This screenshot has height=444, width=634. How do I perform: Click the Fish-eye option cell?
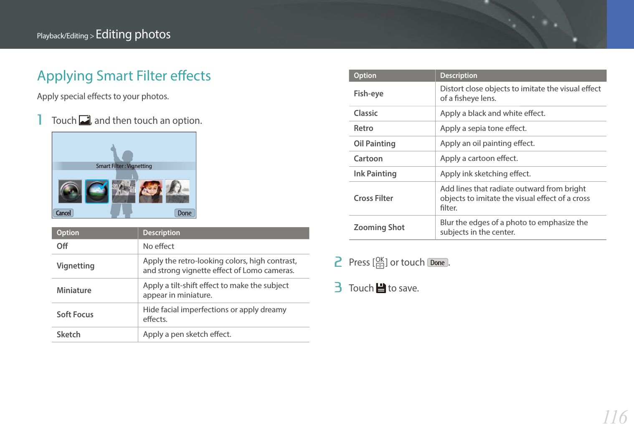[392, 94]
